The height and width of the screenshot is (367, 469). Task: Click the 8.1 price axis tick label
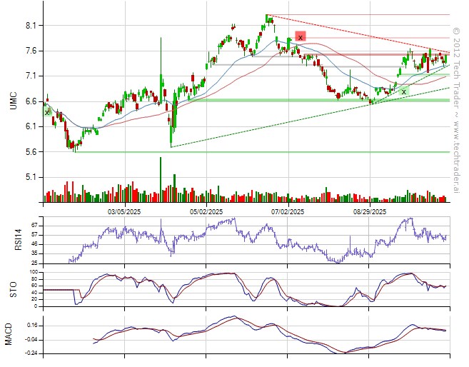[31, 25]
